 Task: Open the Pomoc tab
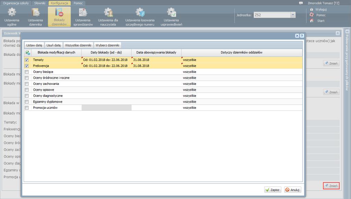(78, 3)
